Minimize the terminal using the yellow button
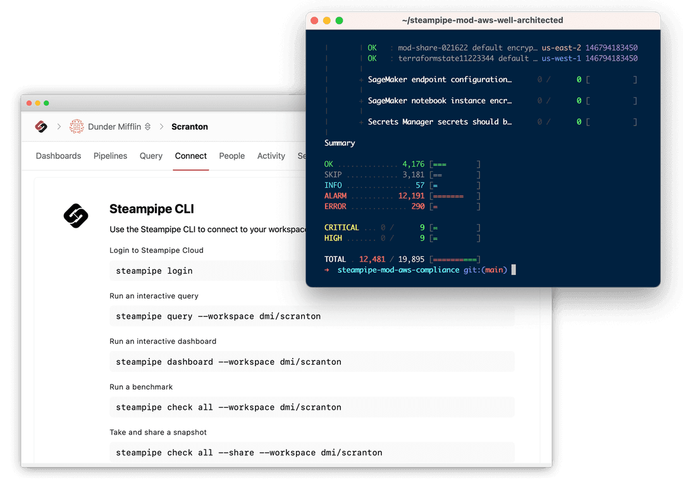 point(326,20)
